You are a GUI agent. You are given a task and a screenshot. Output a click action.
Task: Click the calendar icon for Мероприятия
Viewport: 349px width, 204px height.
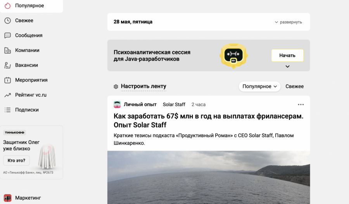coord(7,80)
